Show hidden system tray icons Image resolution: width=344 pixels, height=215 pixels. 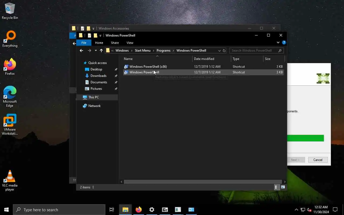(296, 210)
